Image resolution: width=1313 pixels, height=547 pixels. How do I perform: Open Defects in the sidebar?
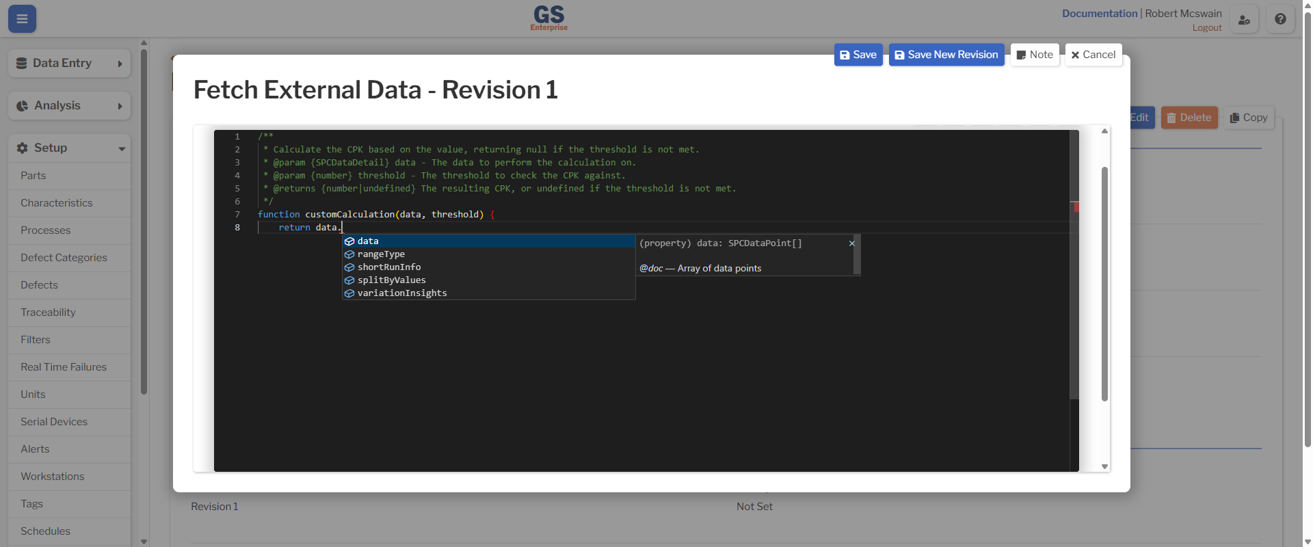[x=70, y=285]
